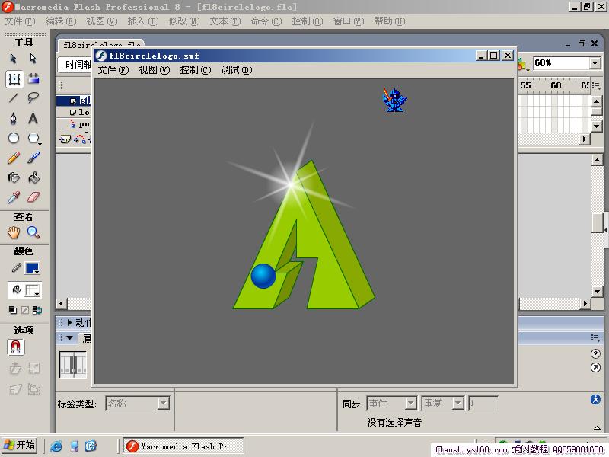Click the Timeline toggle button
Image resolution: width=609 pixels, height=457 pixels.
[75, 65]
